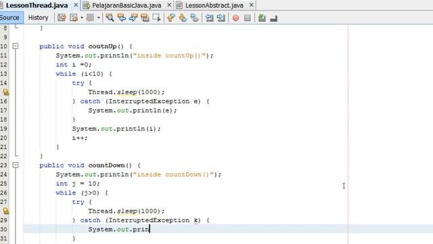This screenshot has width=433, height=244.
Task: Click 'System.out.println(i);' statement
Action: [116, 129]
